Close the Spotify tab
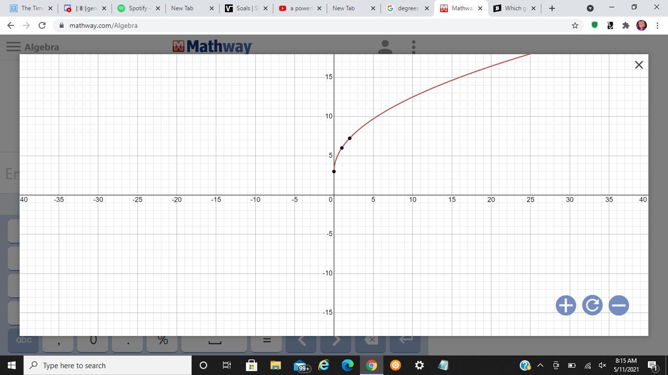Screen dimensions: 668x375 point(158,8)
